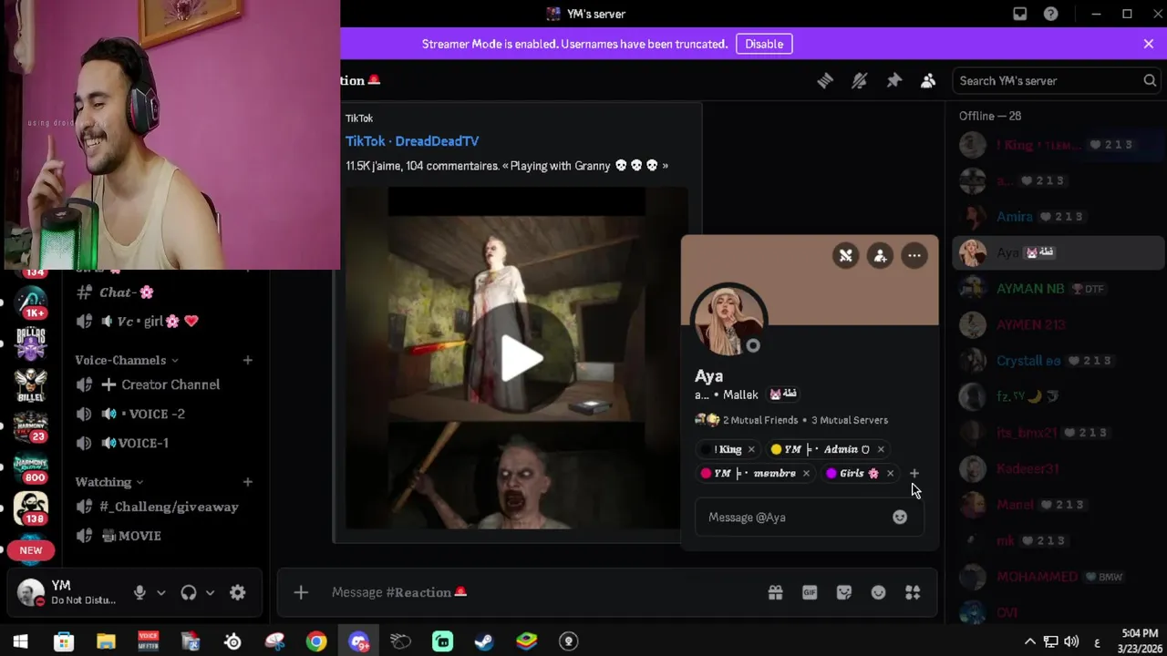Open the BALLAS server icon
The height and width of the screenshot is (656, 1167).
coord(31,343)
